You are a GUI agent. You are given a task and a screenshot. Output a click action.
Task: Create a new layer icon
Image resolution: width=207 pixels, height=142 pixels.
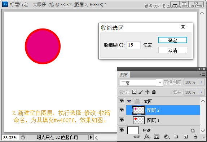click(186, 137)
